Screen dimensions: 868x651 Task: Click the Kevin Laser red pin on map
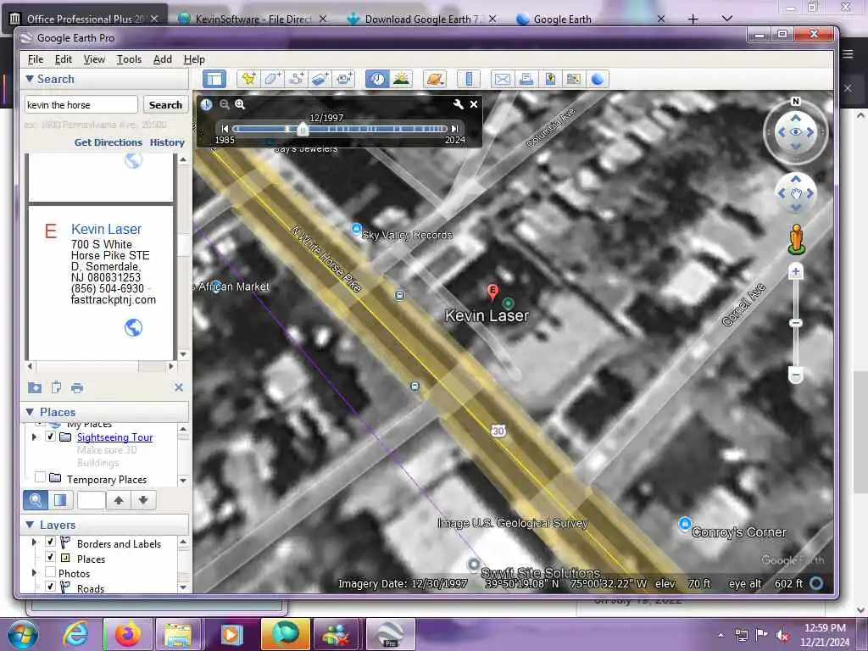coord(492,292)
